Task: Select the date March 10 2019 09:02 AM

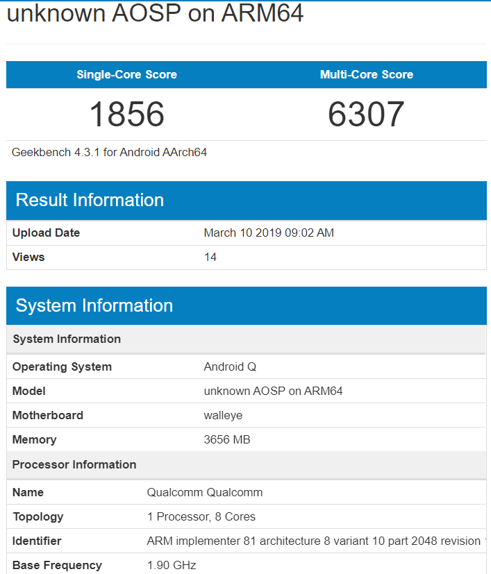Action: click(x=269, y=233)
